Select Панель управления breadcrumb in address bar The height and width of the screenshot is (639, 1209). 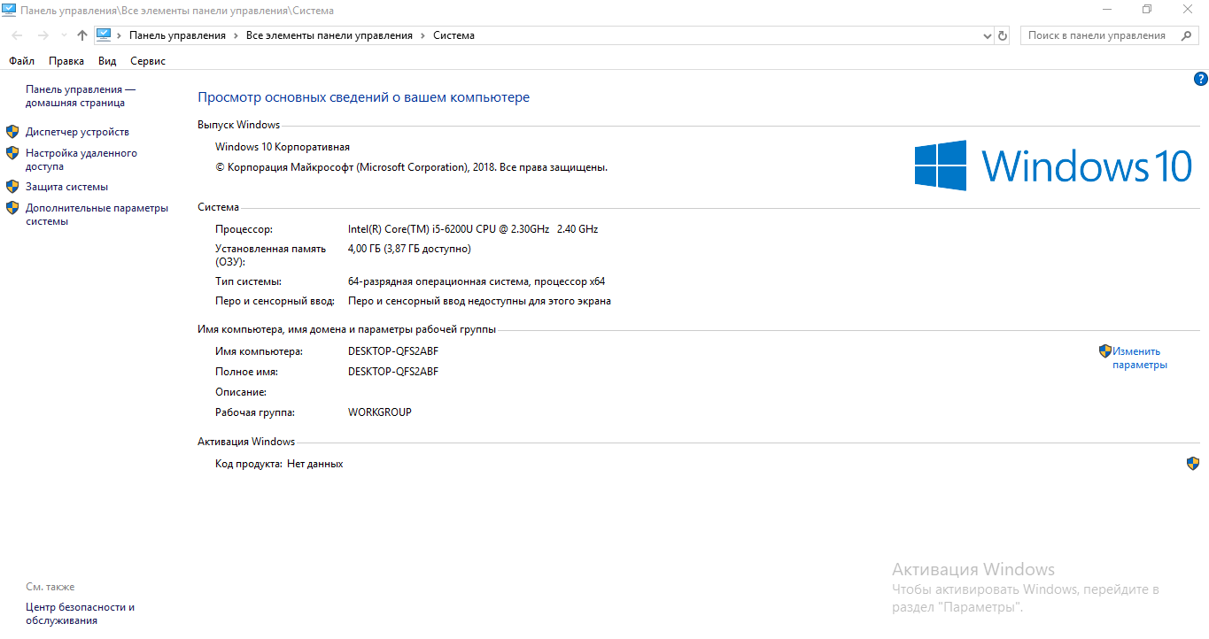click(177, 35)
